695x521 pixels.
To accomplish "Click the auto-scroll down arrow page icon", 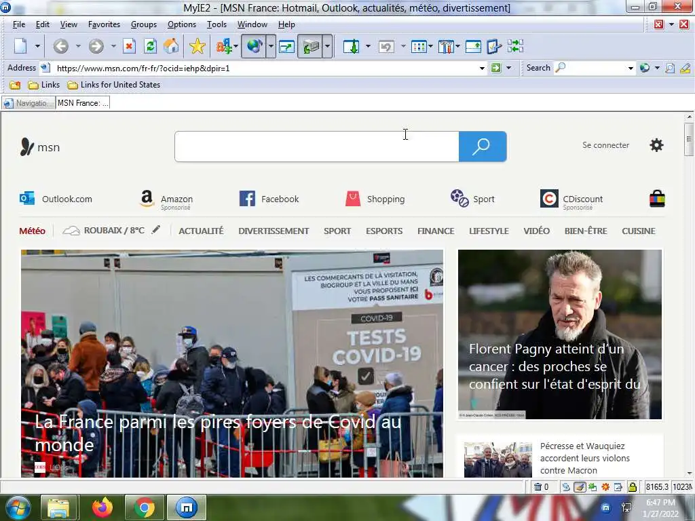I will 352,46.
